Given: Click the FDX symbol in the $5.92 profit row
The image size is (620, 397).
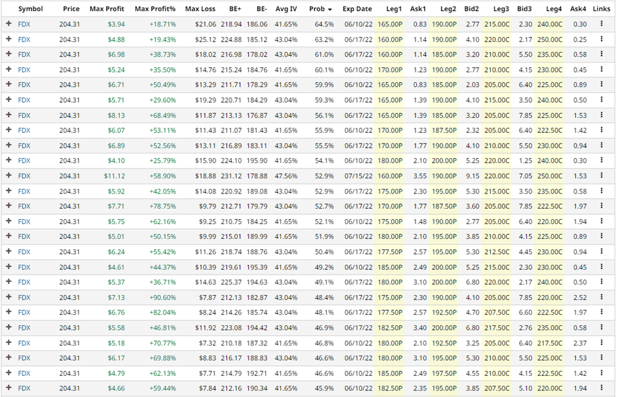Looking at the screenshot, I should coord(24,192).
